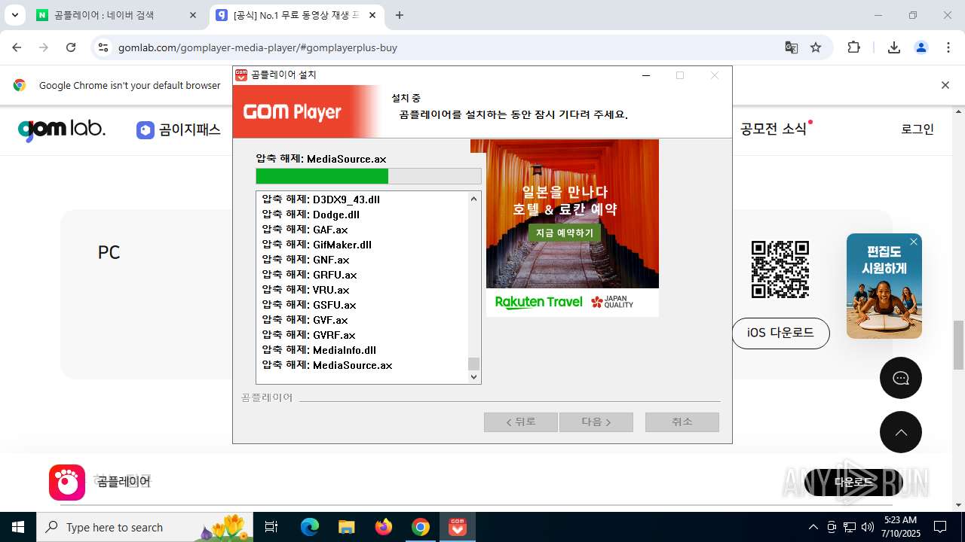The height and width of the screenshot is (542, 965).
Task: Open Chrome profile avatar
Action: pyautogui.click(x=921, y=47)
